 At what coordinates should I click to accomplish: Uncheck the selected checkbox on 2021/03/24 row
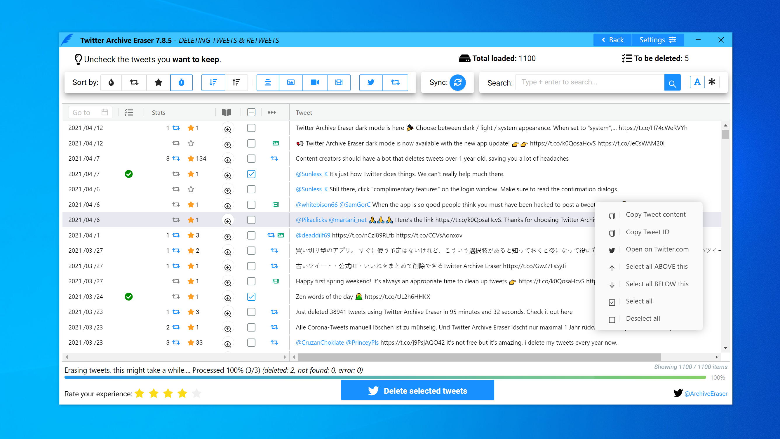(x=251, y=296)
